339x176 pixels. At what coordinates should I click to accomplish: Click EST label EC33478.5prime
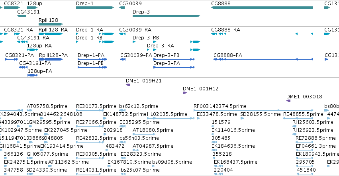point(217,114)
